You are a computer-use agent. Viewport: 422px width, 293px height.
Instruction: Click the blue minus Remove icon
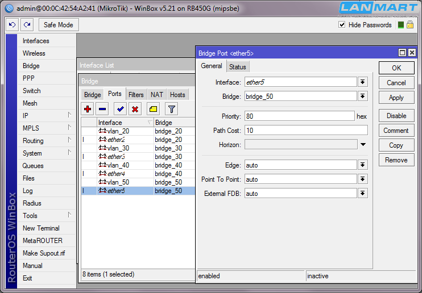point(102,109)
